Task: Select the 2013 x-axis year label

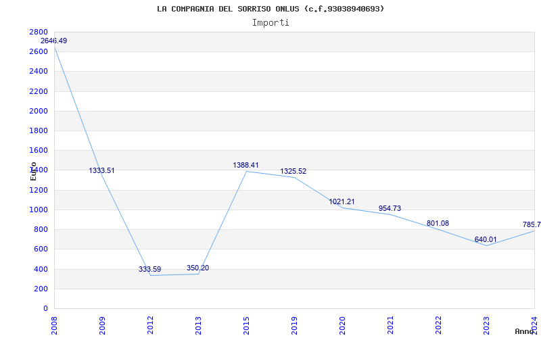Action: [197, 326]
